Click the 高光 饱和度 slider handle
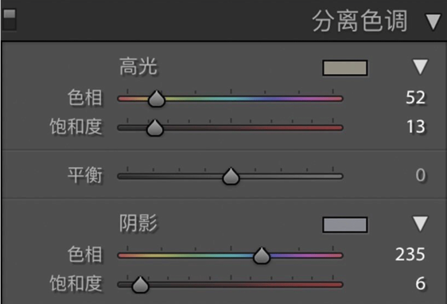This screenshot has width=447, height=304. coord(155,128)
